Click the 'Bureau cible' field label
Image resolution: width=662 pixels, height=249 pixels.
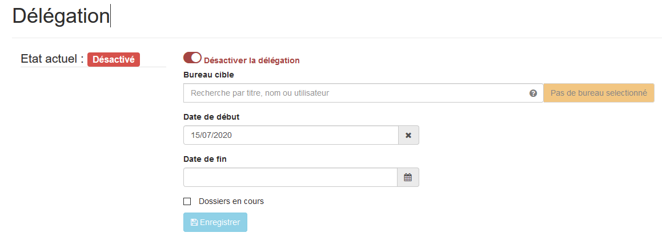click(208, 75)
